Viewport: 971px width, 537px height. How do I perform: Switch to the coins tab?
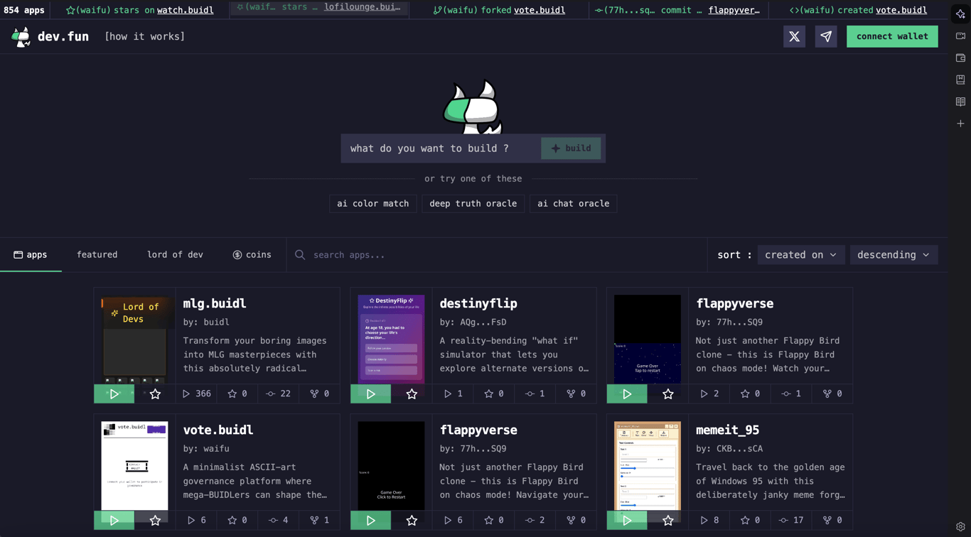[x=252, y=255]
